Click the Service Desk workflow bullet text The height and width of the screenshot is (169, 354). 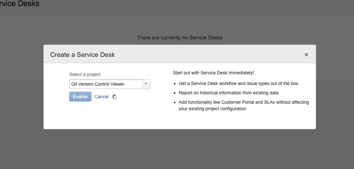pos(238,83)
